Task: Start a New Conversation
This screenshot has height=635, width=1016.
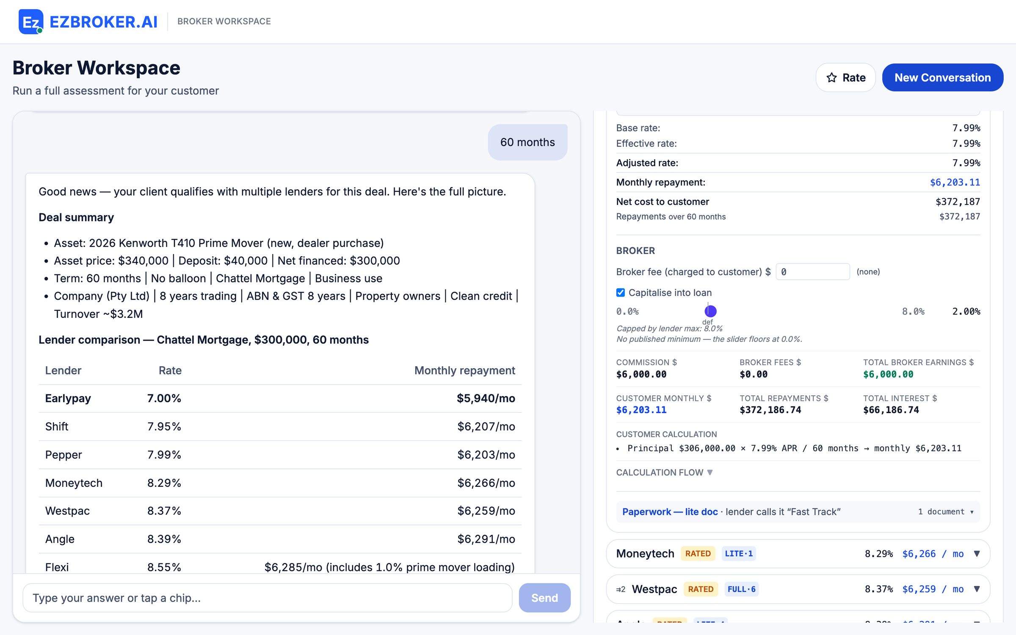Action: [x=942, y=77]
